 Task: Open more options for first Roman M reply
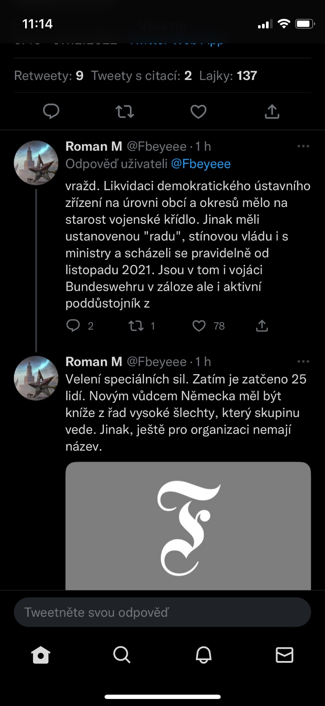pos(303,146)
